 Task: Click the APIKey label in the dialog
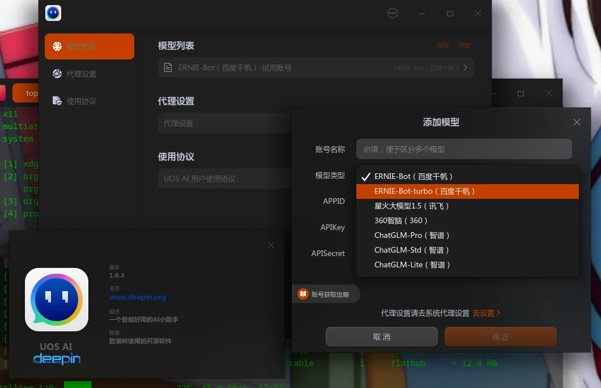tap(333, 227)
